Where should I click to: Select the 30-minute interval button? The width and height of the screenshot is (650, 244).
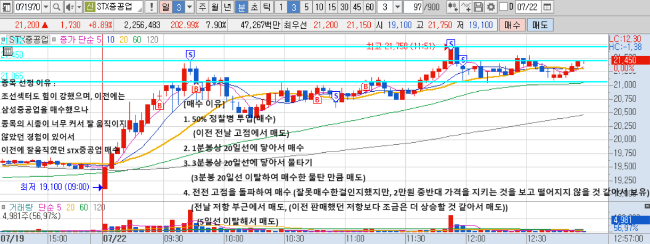344,7
